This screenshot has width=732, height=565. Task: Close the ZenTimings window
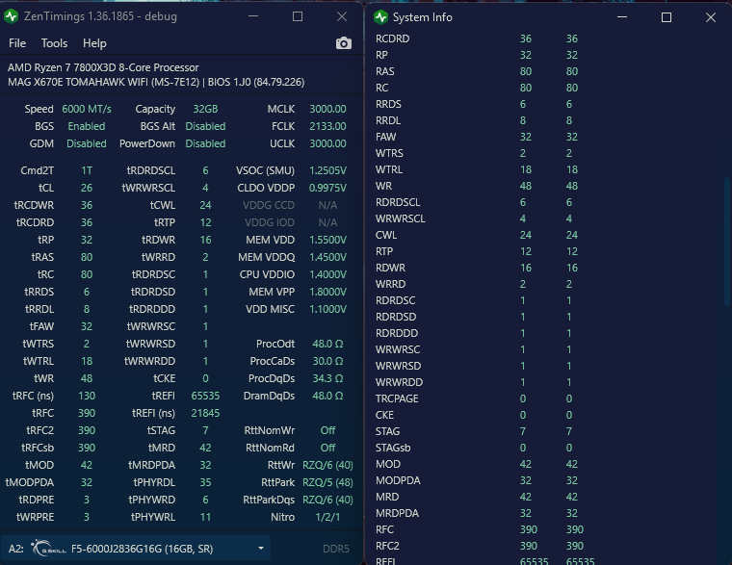click(342, 16)
